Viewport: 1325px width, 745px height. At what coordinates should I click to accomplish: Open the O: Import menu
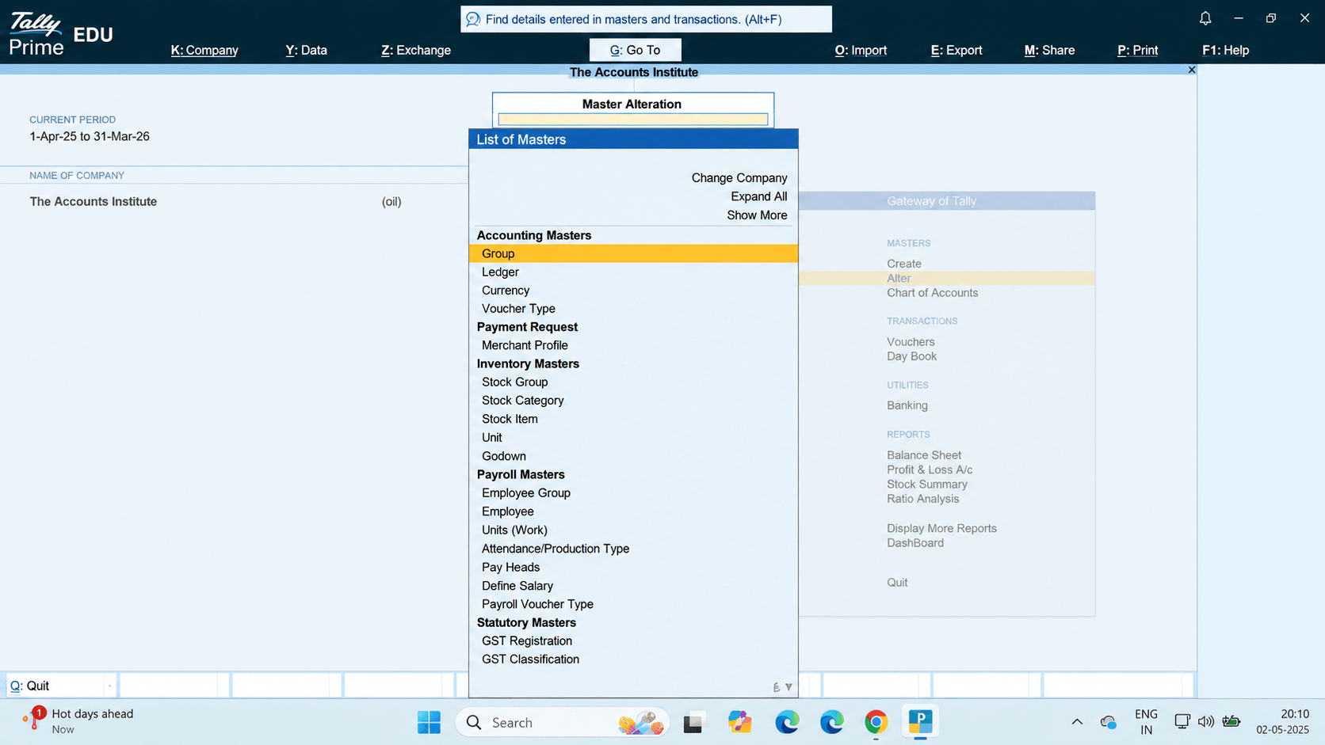pos(861,50)
